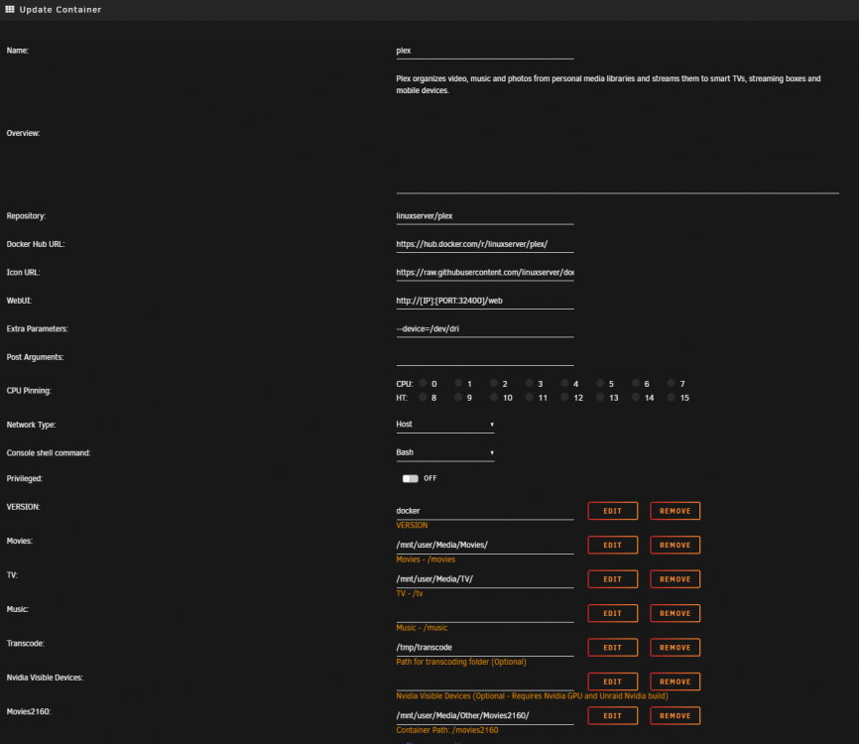Click the Icon URL field
Image resolution: width=859 pixels, height=744 pixels.
pos(485,272)
